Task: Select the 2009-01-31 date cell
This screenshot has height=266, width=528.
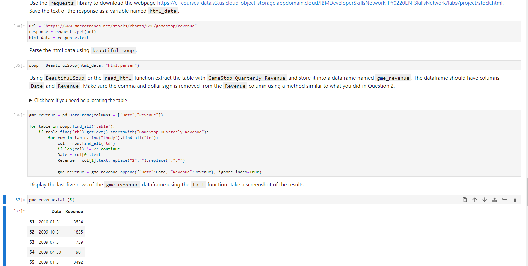Action: click(50, 262)
